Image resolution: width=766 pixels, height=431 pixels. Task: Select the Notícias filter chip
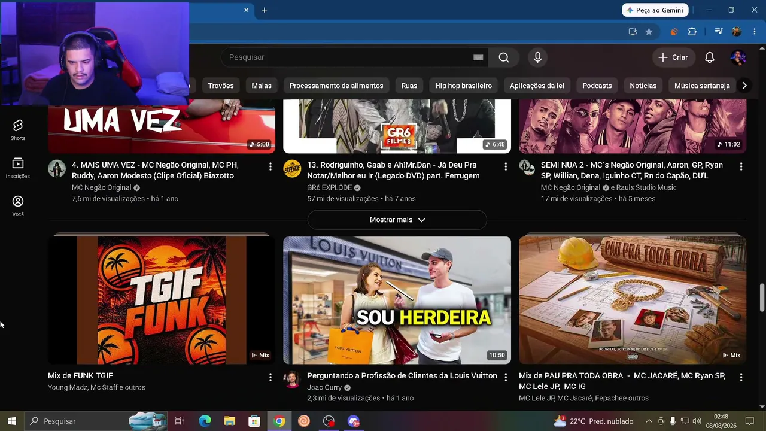643,86
